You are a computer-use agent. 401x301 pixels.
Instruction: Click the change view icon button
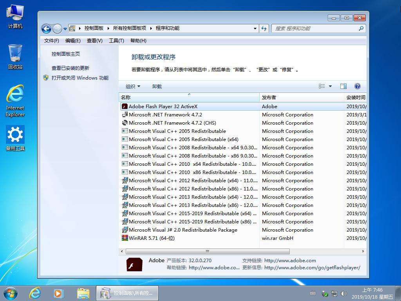[x=322, y=86]
